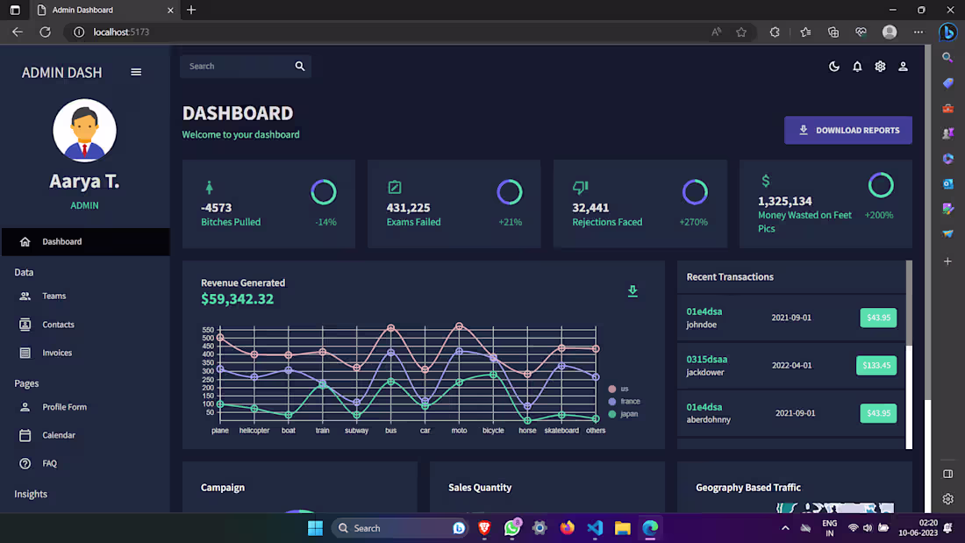Viewport: 965px width, 543px height.
Task: Click the profile person icon top right
Action: (903, 66)
